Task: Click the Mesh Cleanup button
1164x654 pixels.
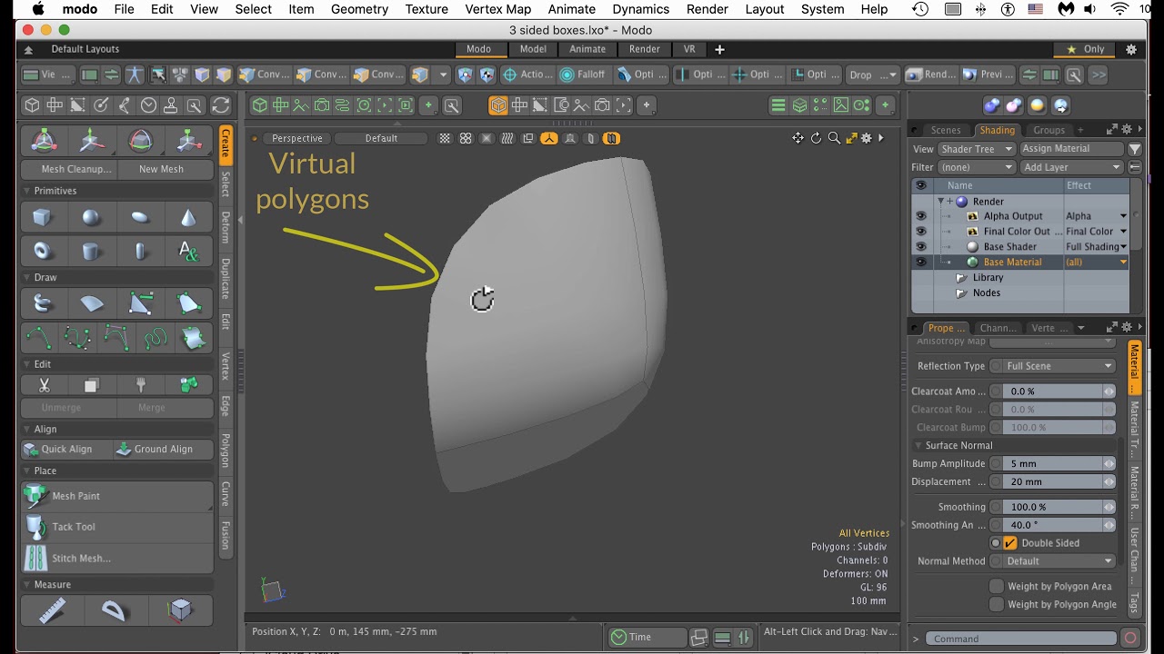Action: 69,169
